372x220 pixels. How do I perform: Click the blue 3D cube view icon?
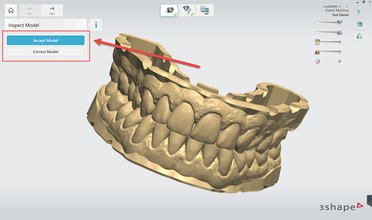[359, 24]
